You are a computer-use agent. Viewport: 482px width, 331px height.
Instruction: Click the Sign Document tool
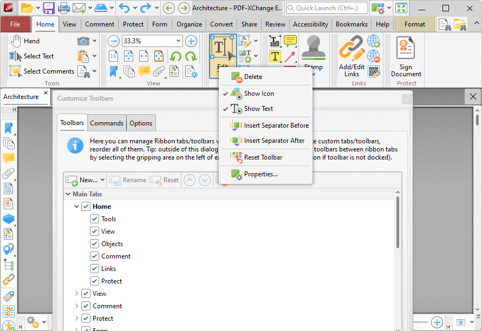coord(406,56)
